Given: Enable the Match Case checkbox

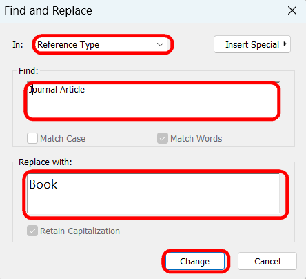Looking at the screenshot, I should [32, 138].
